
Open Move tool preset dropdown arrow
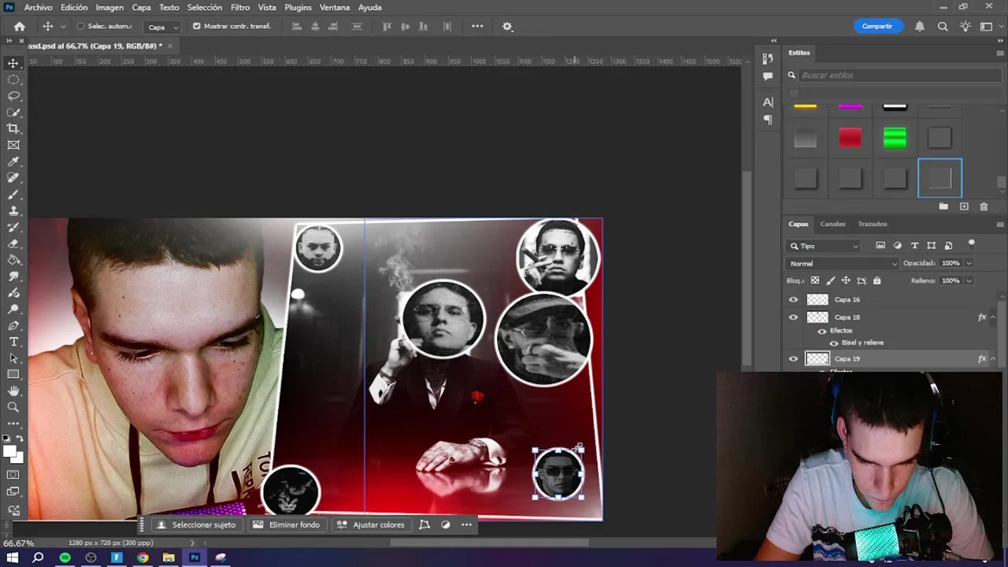[x=63, y=27]
